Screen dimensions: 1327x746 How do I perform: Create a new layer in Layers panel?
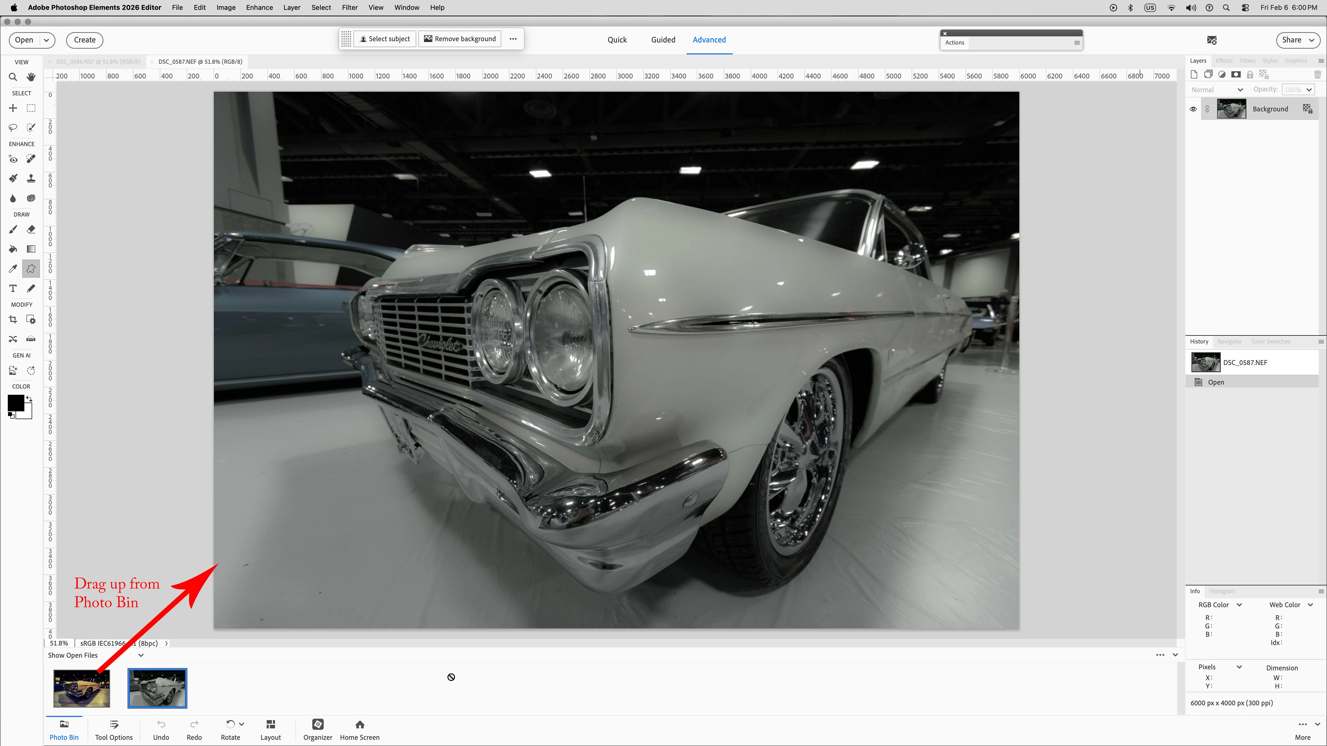[1194, 75]
